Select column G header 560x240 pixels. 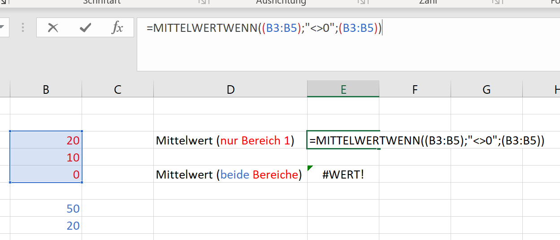pos(486,90)
